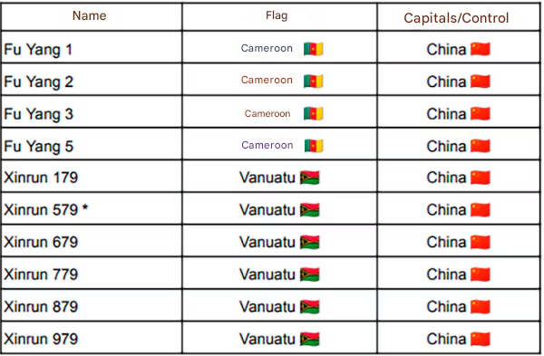The height and width of the screenshot is (356, 544).
Task: Open the Cameroon link in Fu Yang 2 row
Action: pyautogui.click(x=267, y=80)
